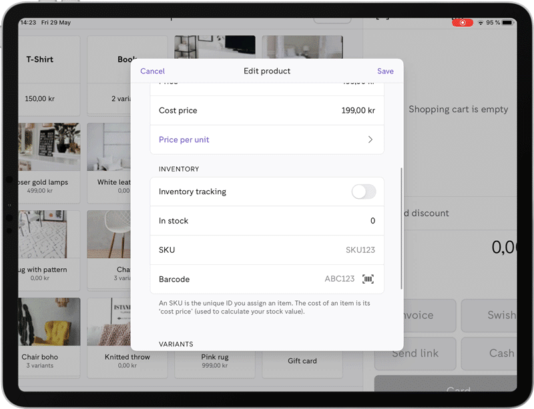
Task: Choose Cash payment button
Action: [489, 354]
